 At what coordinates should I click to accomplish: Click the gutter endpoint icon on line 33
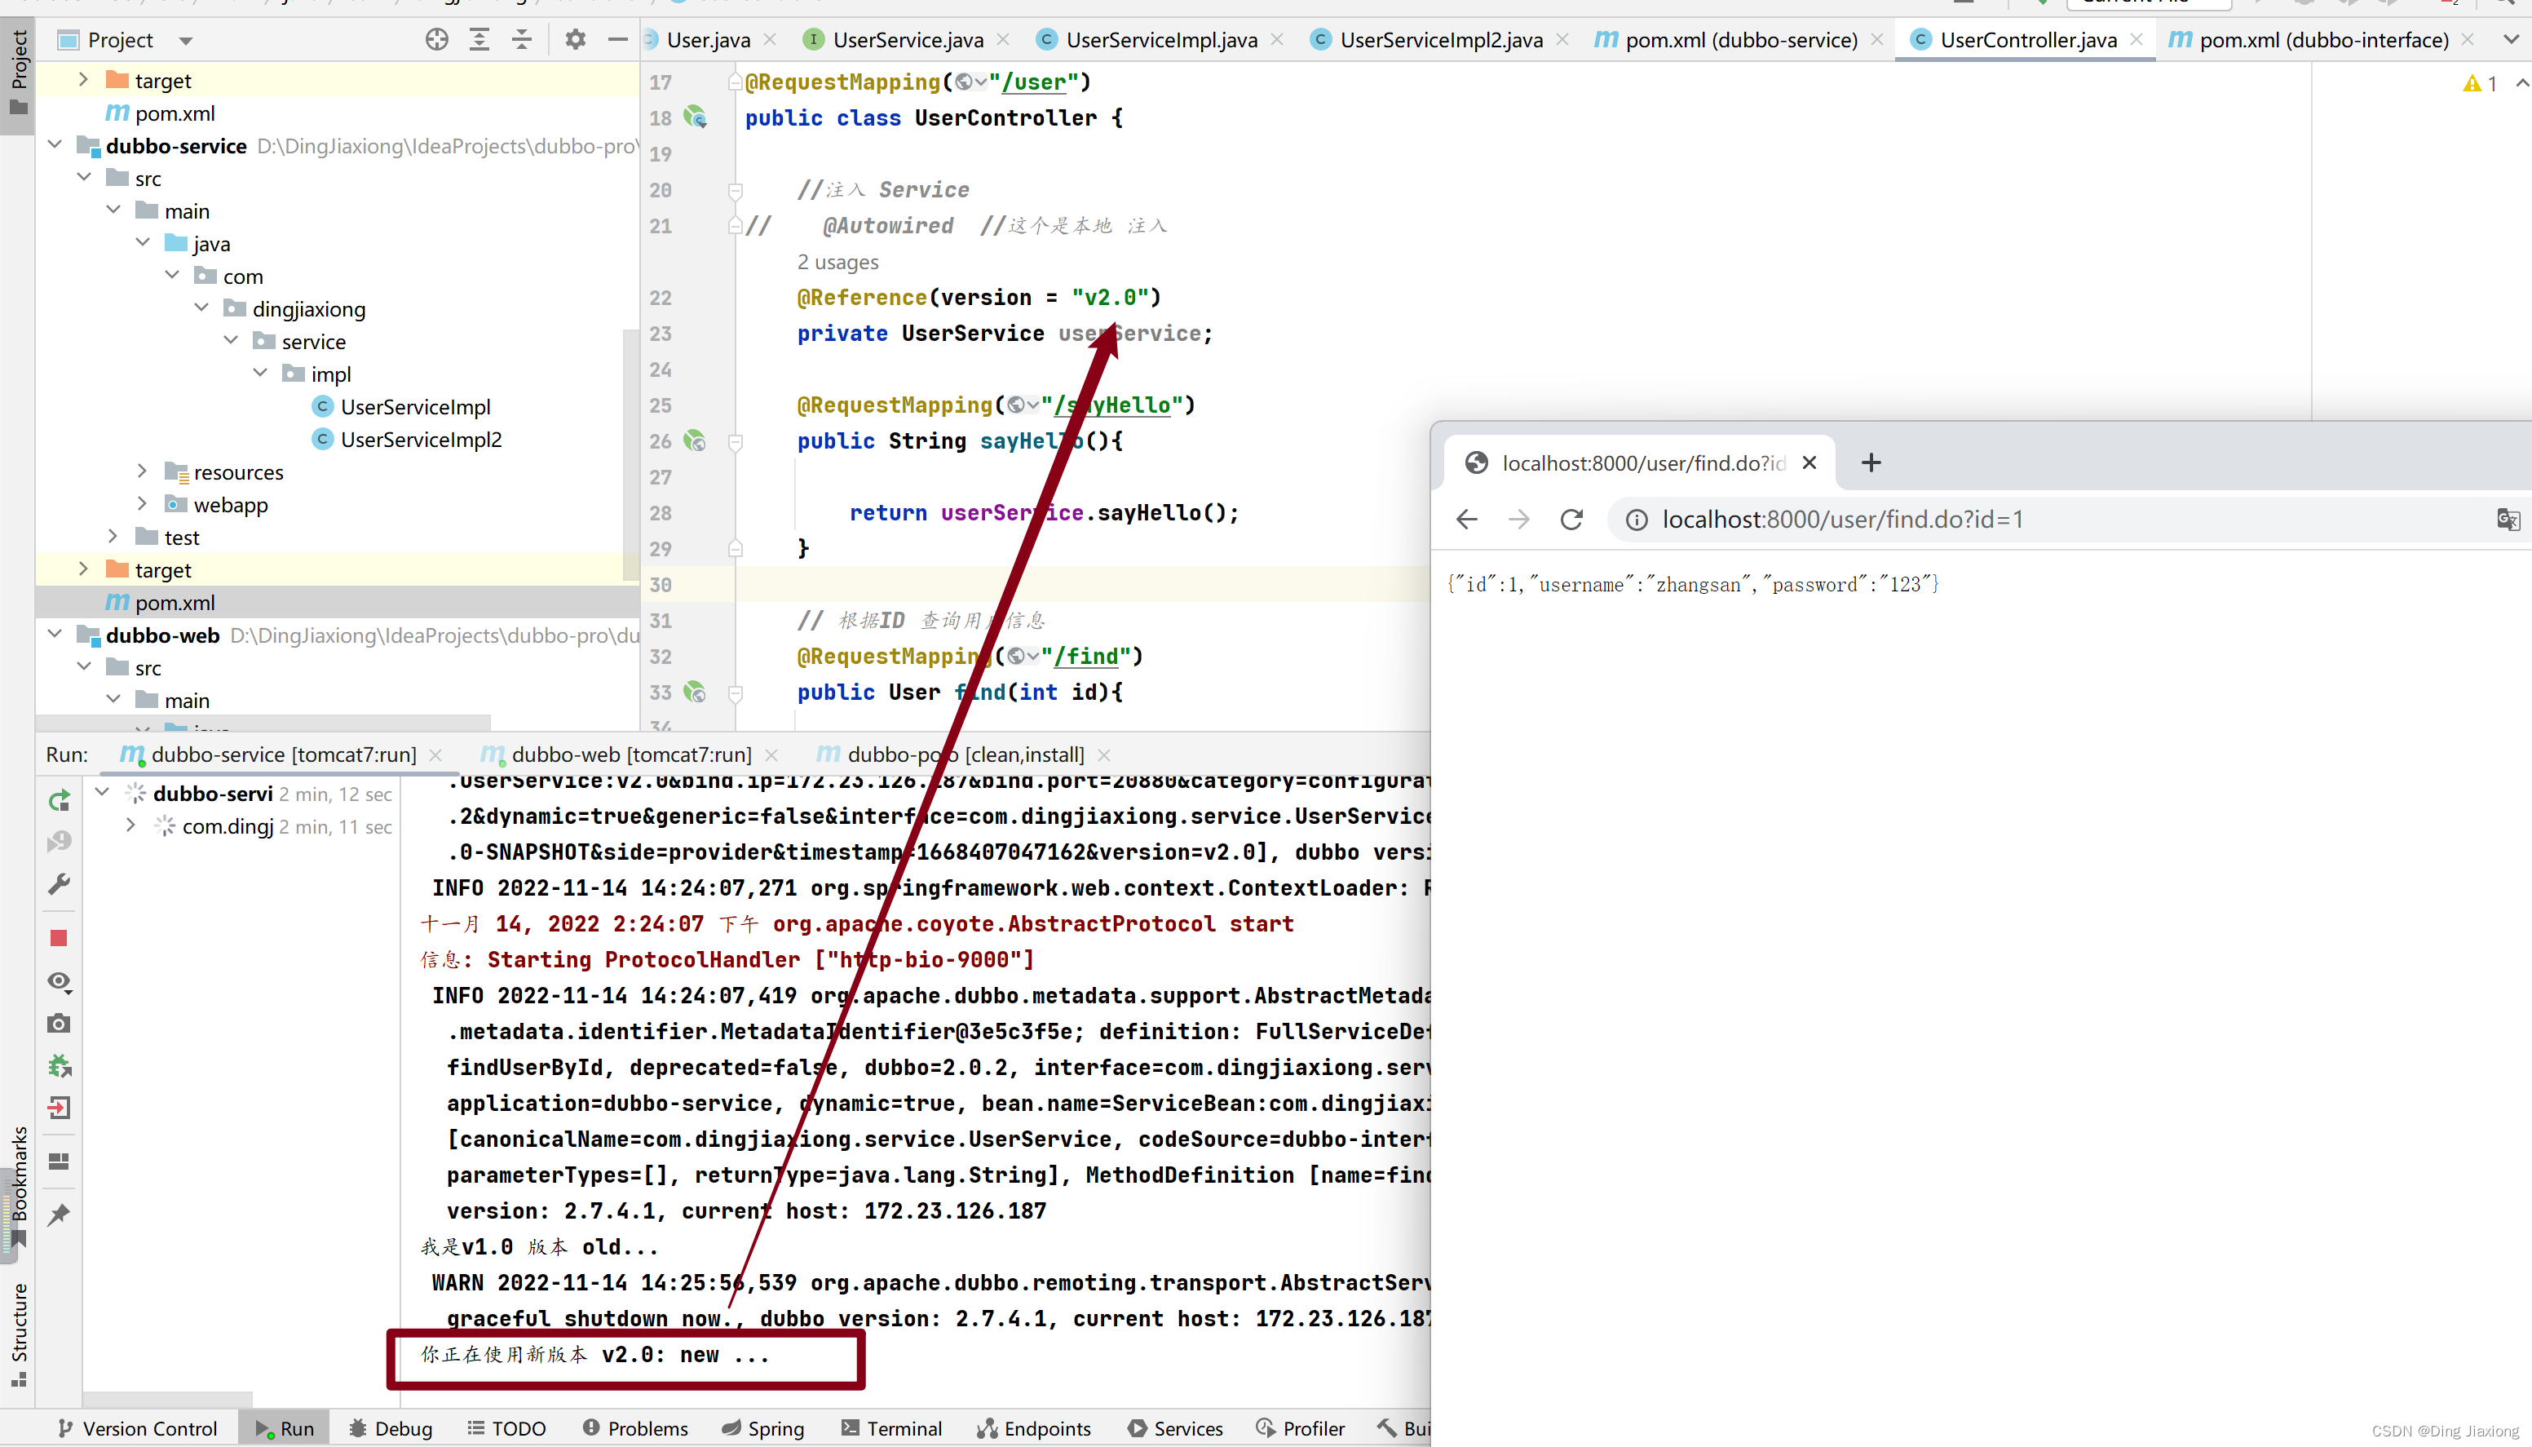tap(696, 692)
